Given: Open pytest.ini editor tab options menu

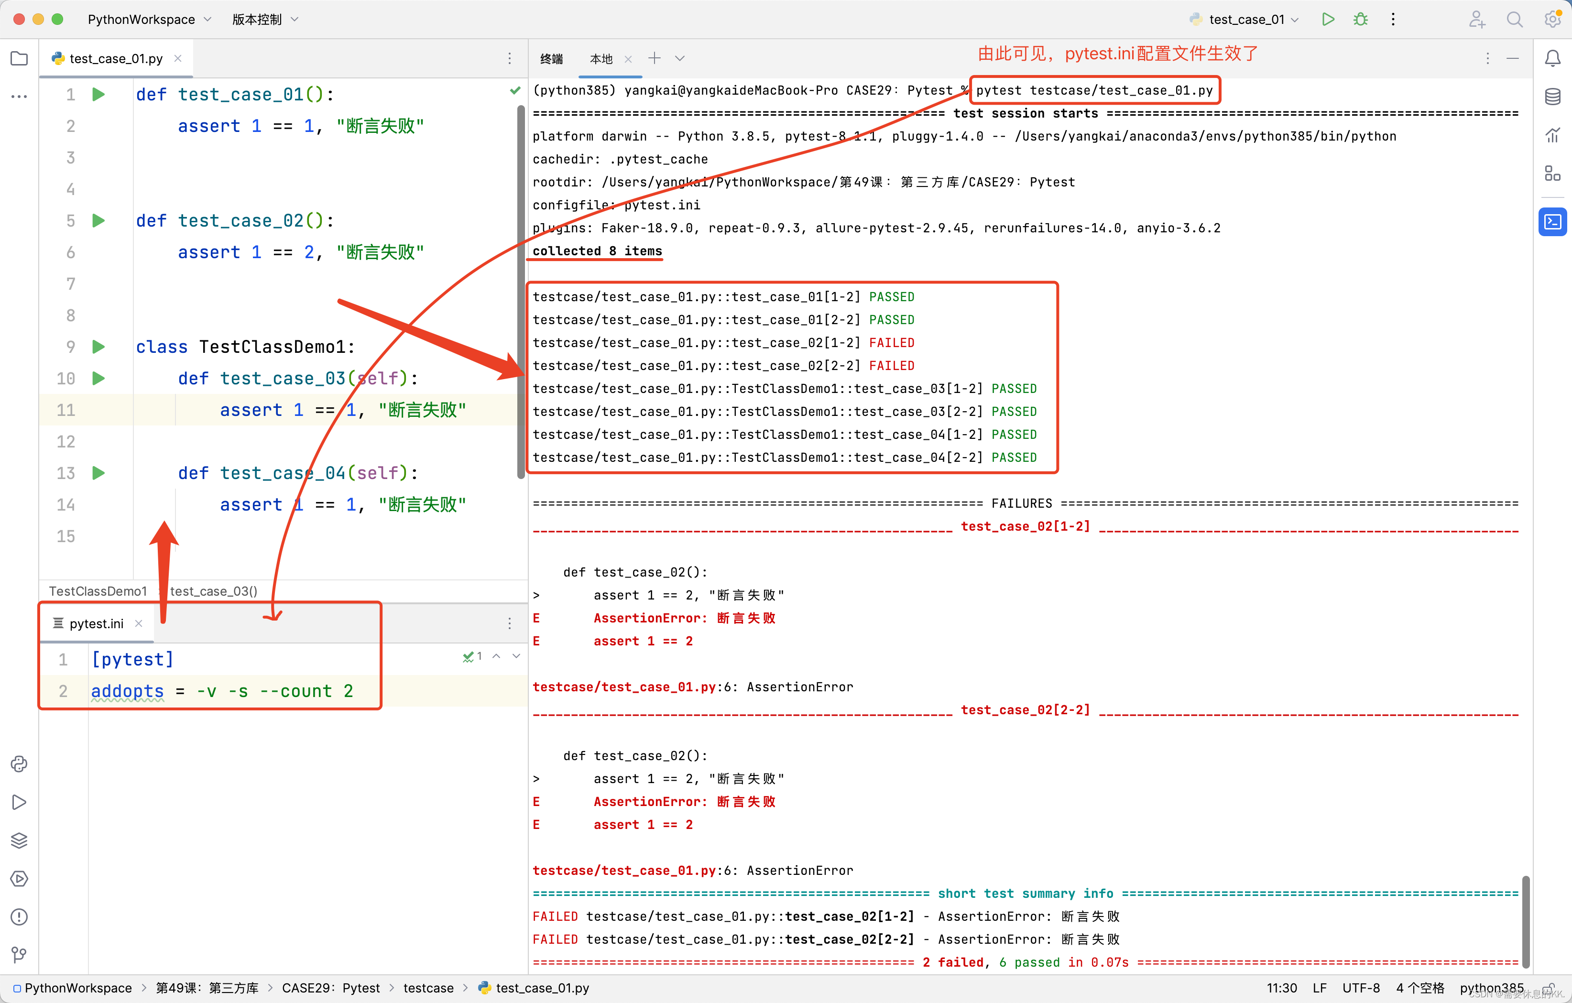Looking at the screenshot, I should [510, 623].
